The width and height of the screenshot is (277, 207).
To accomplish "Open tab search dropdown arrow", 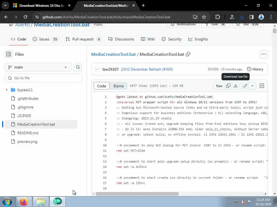I will [x=5, y=5].
